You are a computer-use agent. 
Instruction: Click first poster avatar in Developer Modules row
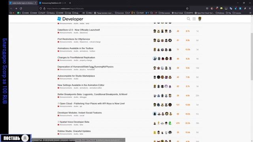click(x=155, y=114)
